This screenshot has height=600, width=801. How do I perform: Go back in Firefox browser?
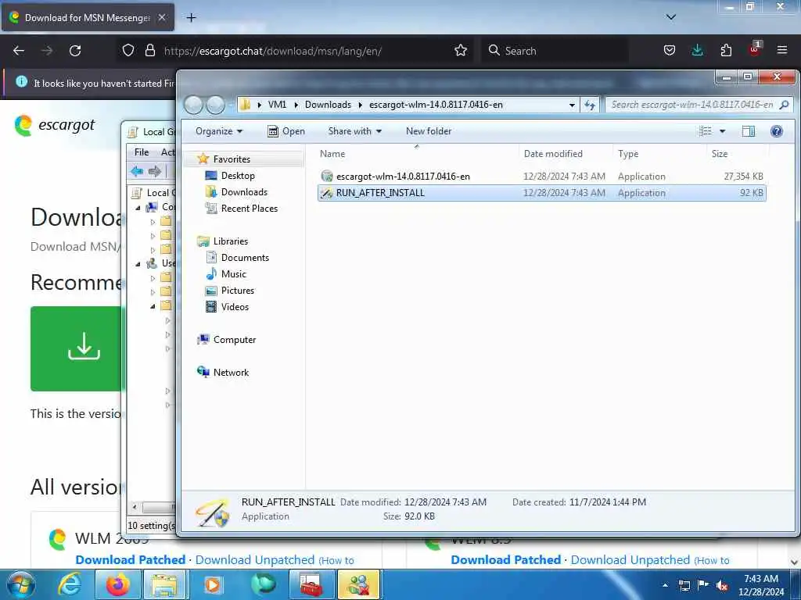pyautogui.click(x=19, y=51)
